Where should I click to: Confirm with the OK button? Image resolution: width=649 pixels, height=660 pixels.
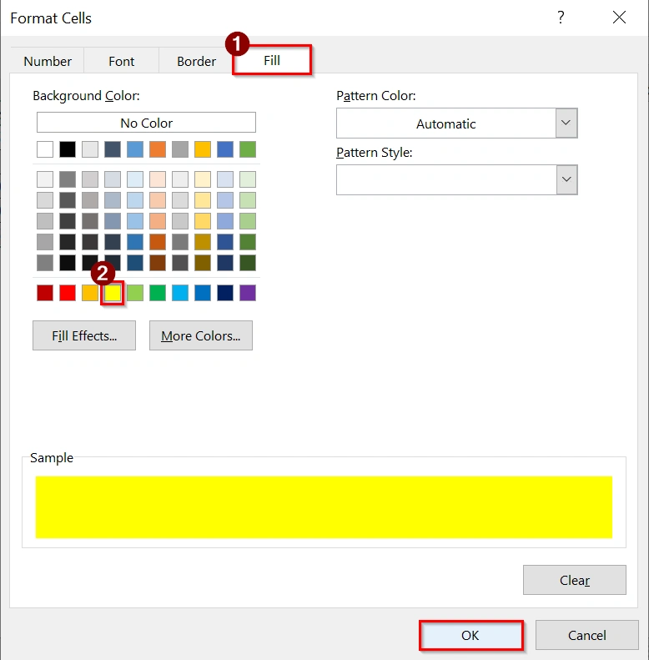tap(470, 635)
